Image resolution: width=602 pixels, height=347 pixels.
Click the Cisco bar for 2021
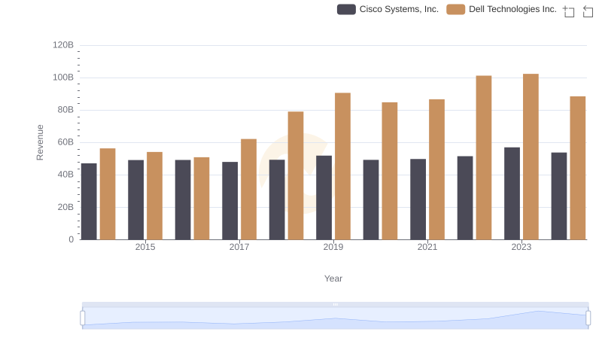pyautogui.click(x=418, y=199)
